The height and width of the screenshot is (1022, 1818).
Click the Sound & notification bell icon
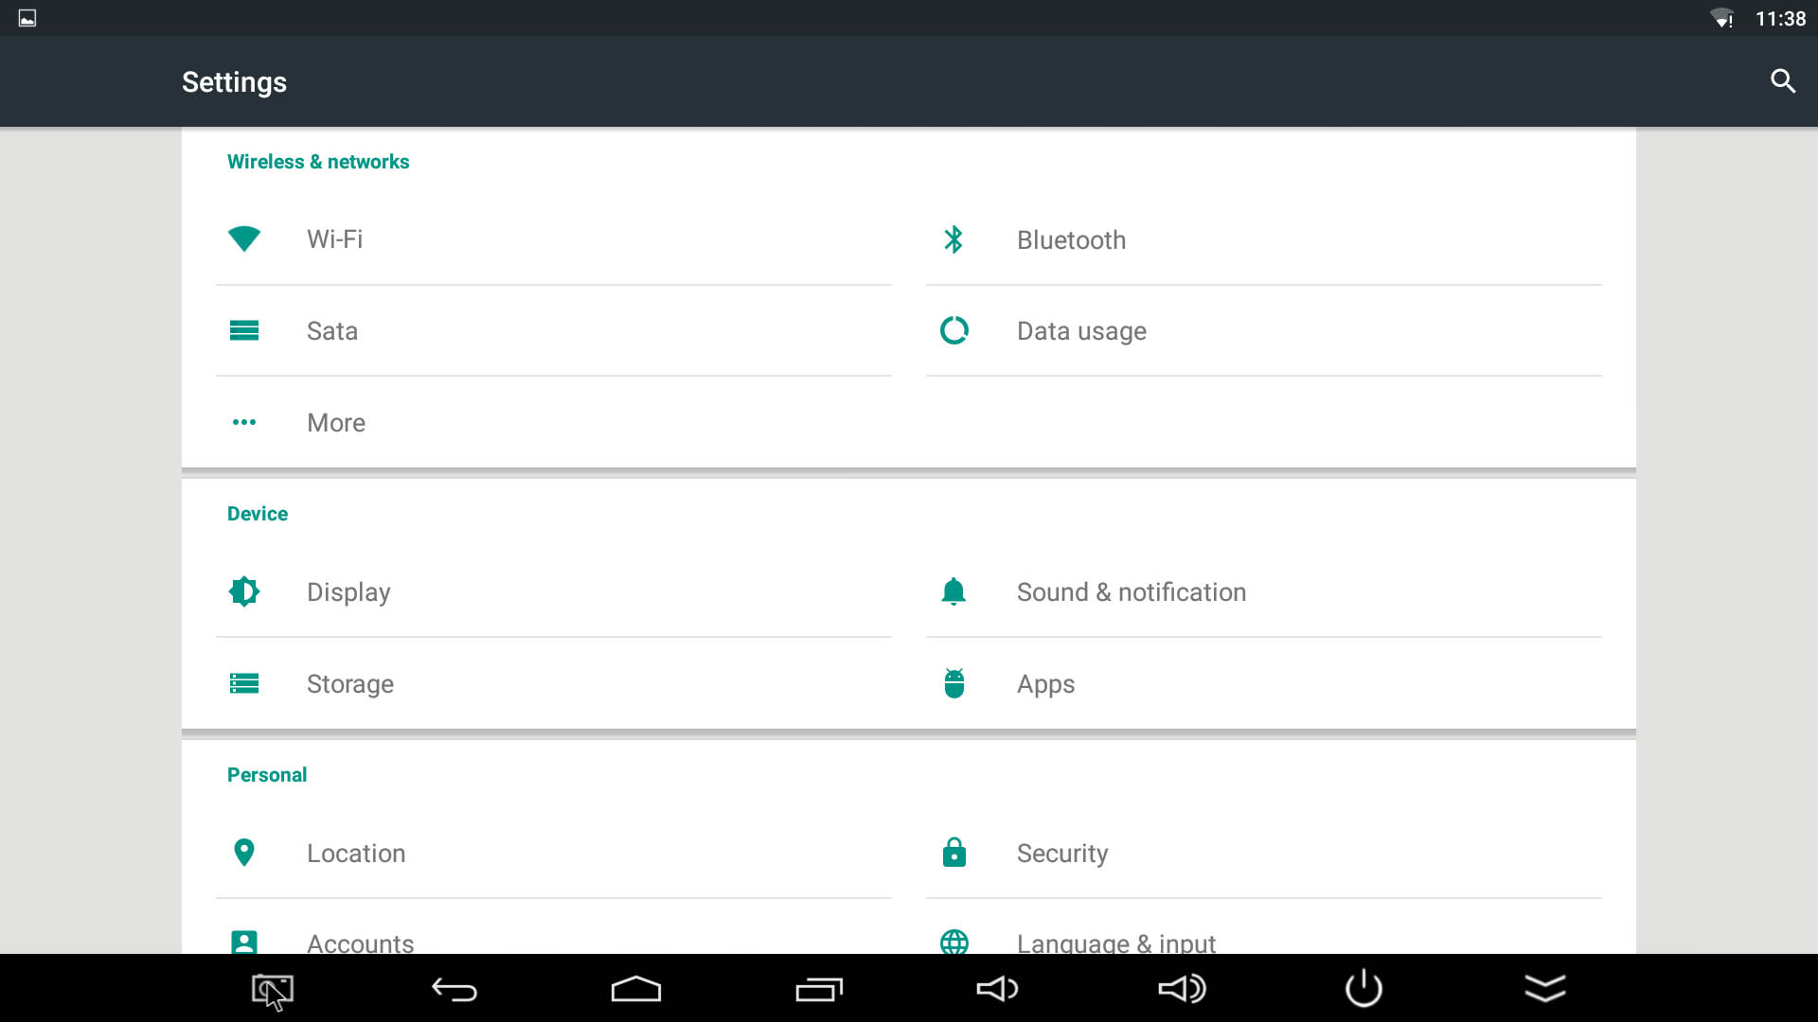(x=954, y=591)
